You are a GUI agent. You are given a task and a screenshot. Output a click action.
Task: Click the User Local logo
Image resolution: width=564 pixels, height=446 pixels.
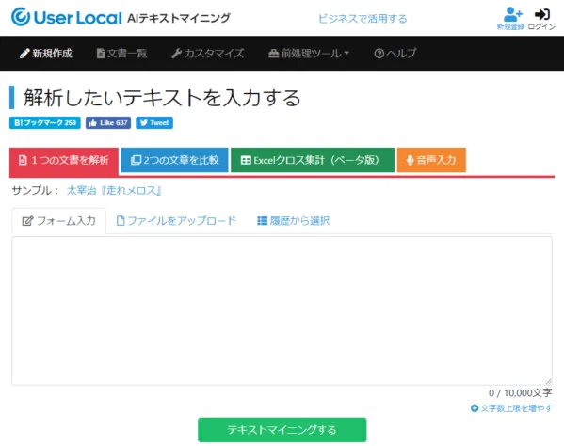[x=67, y=17]
